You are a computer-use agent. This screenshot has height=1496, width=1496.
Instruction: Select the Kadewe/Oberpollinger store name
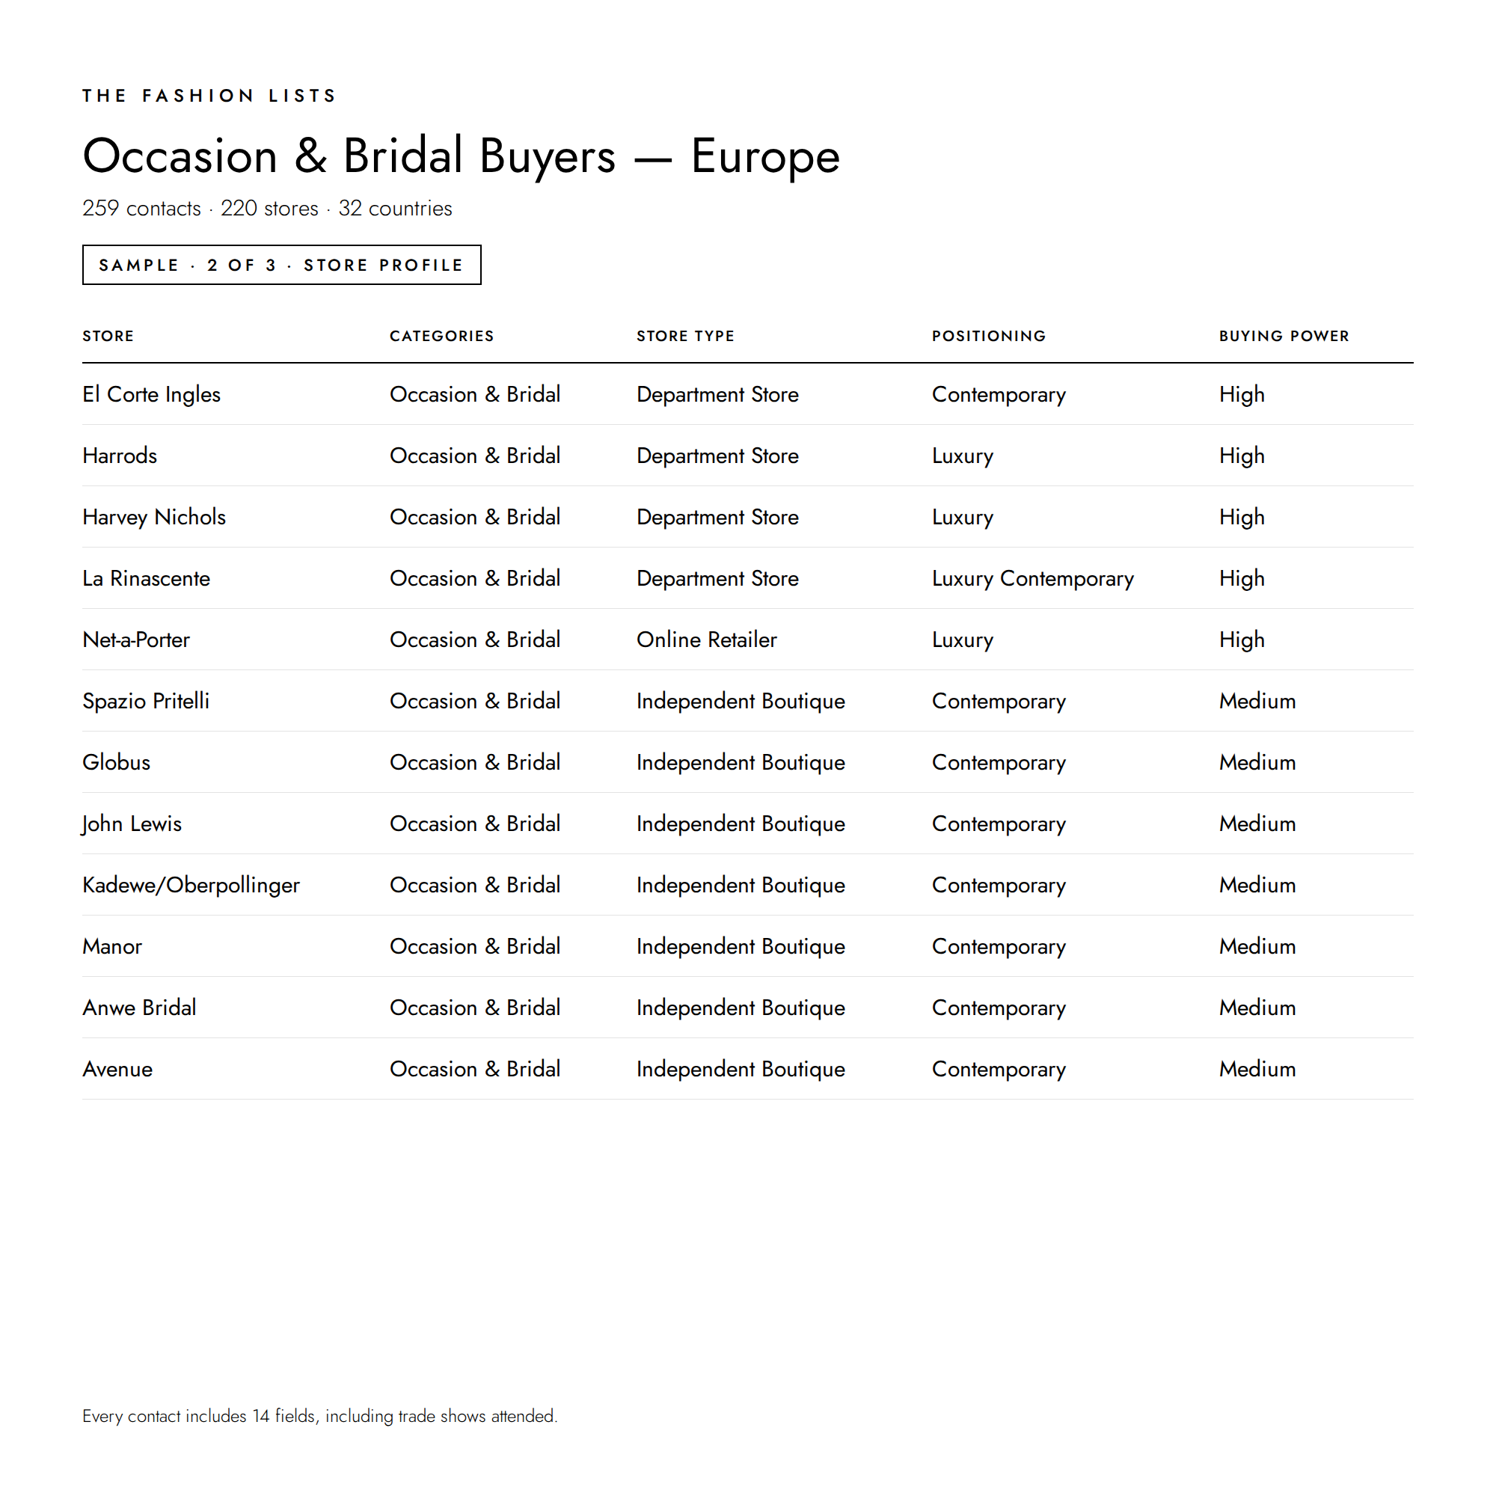tap(191, 885)
